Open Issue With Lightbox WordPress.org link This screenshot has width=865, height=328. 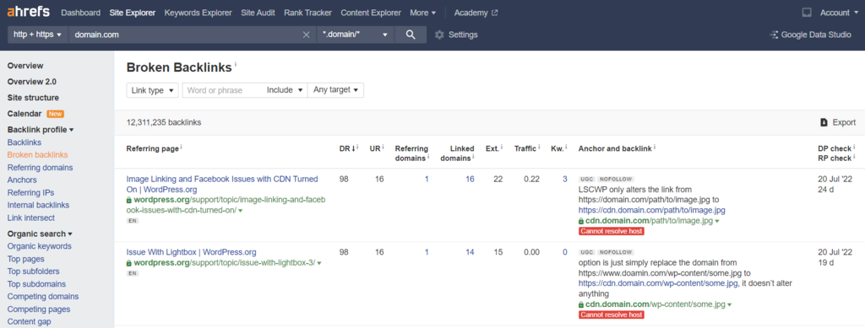pos(192,252)
